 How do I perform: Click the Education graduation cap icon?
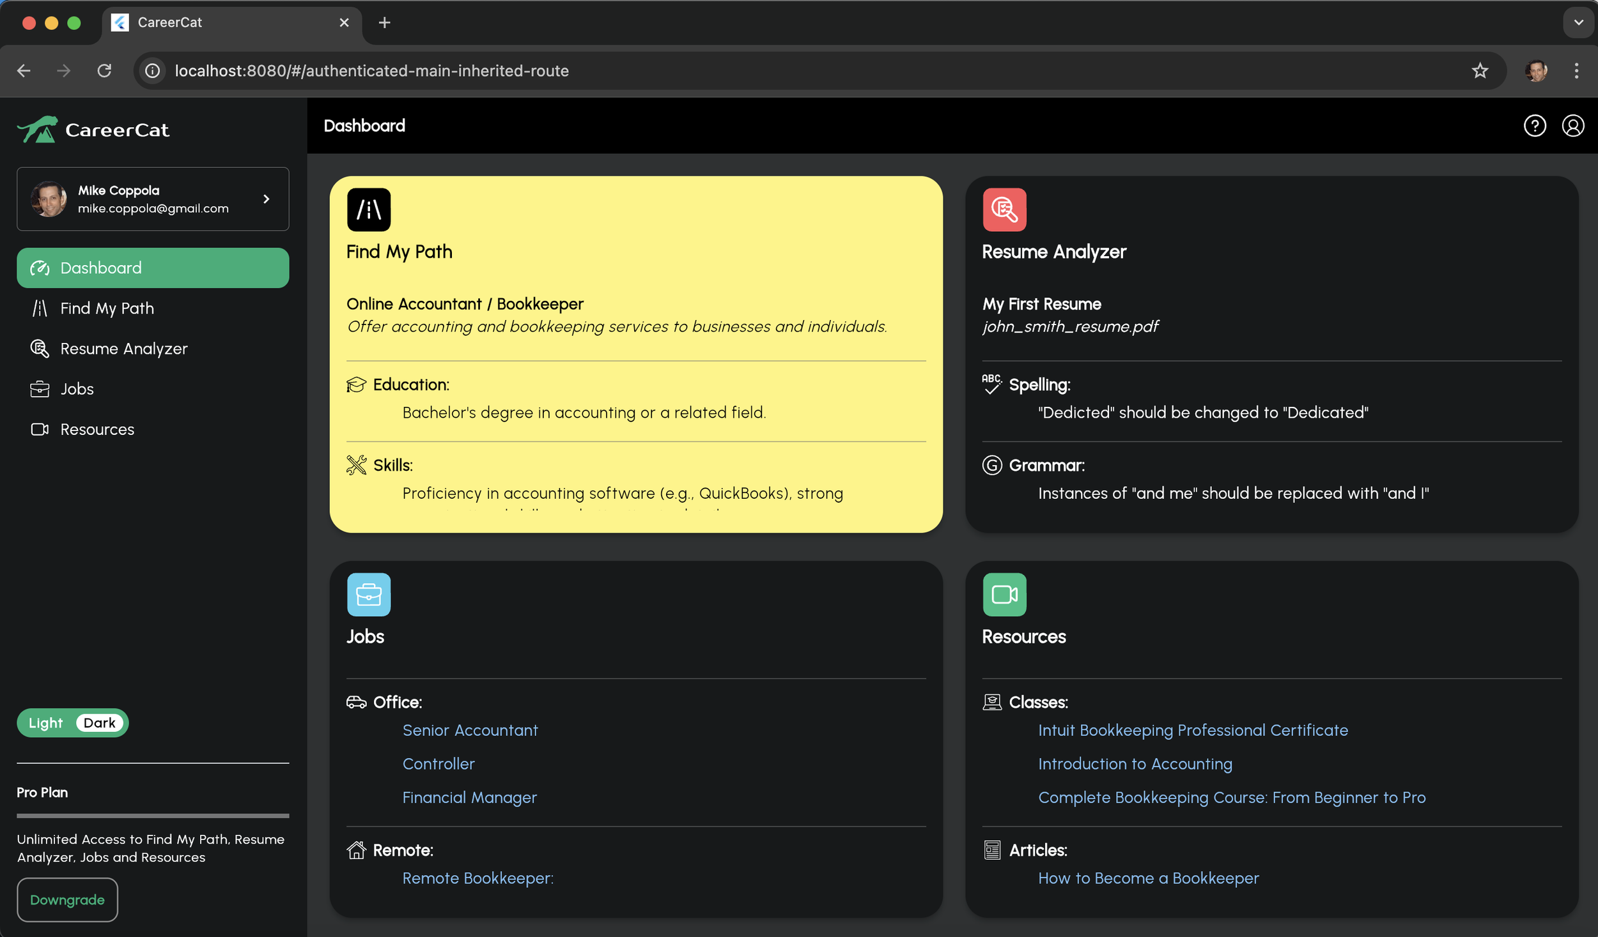pyautogui.click(x=356, y=385)
